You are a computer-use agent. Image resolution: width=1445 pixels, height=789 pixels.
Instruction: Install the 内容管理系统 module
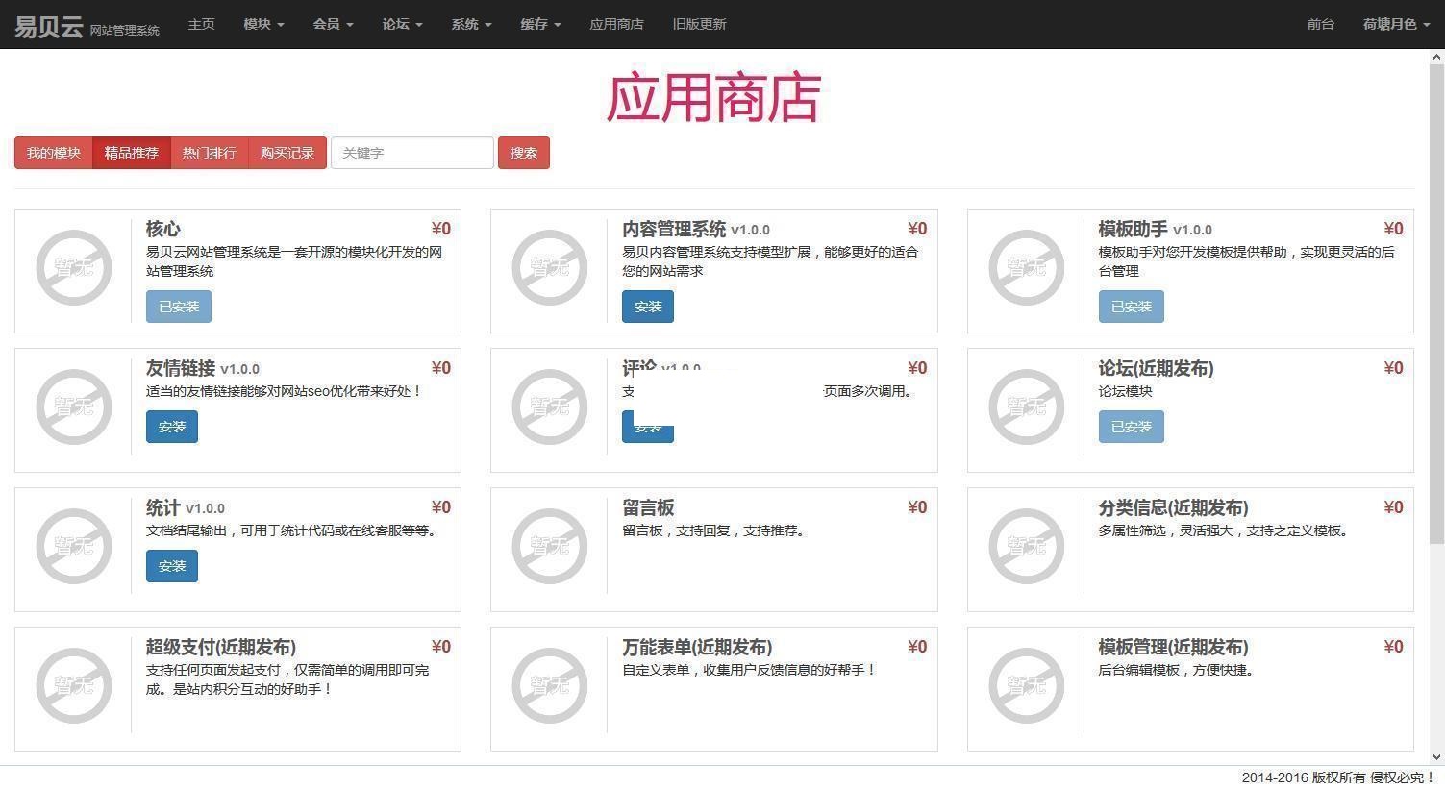648,307
